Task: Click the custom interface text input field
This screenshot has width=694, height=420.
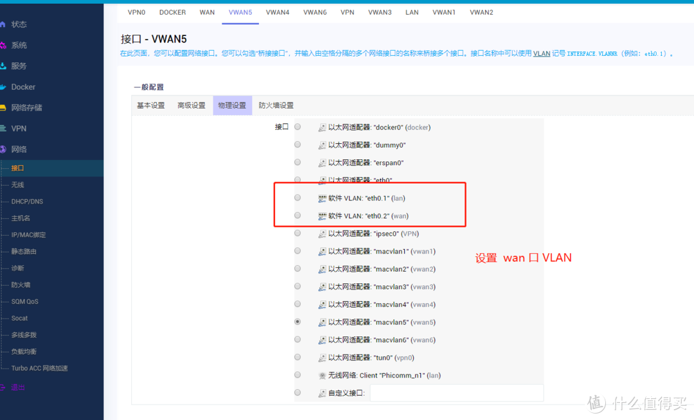Action: [x=456, y=392]
